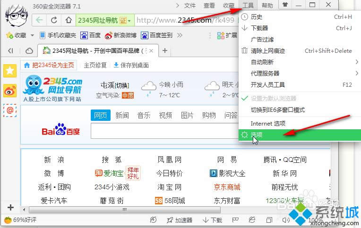This screenshot has width=361, height=228.
Task: Open a new tab with plus button
Action: [165, 51]
